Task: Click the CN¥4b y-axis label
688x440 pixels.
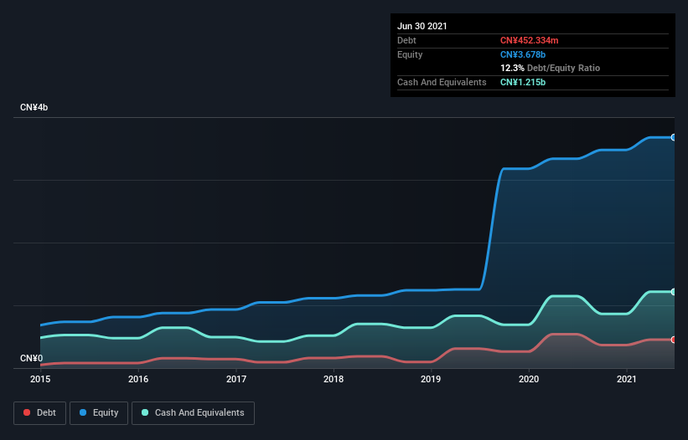Action: pyautogui.click(x=34, y=107)
